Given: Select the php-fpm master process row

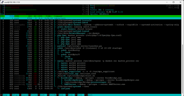Looking at the screenshot, I should [91, 35].
